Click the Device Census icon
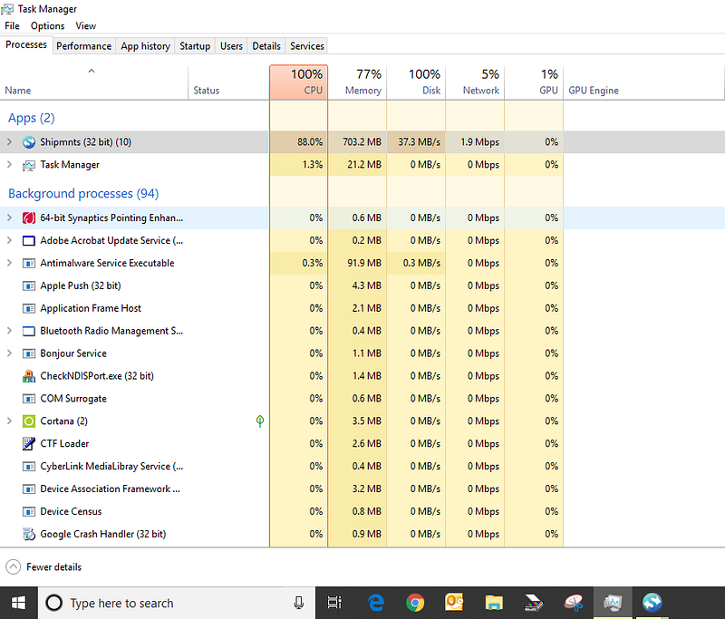This screenshot has height=619, width=725. click(x=29, y=512)
